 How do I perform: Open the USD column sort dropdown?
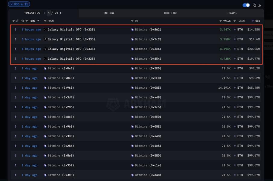coord(253,21)
